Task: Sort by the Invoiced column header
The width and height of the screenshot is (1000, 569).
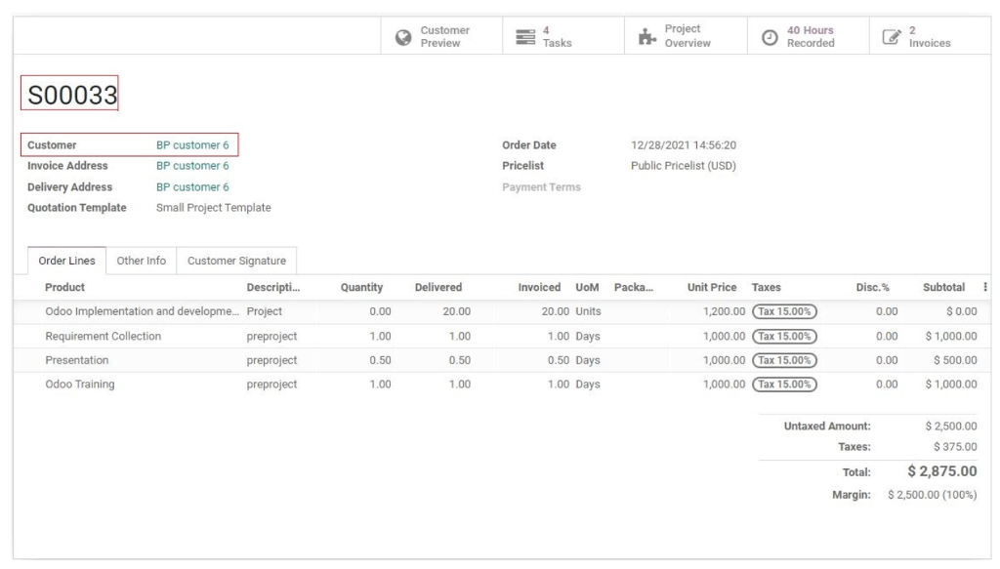Action: [539, 287]
